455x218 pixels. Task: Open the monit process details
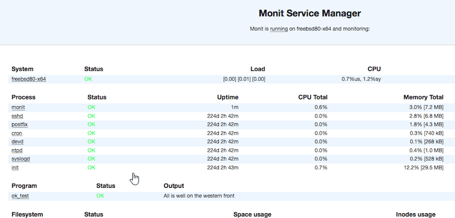18,107
